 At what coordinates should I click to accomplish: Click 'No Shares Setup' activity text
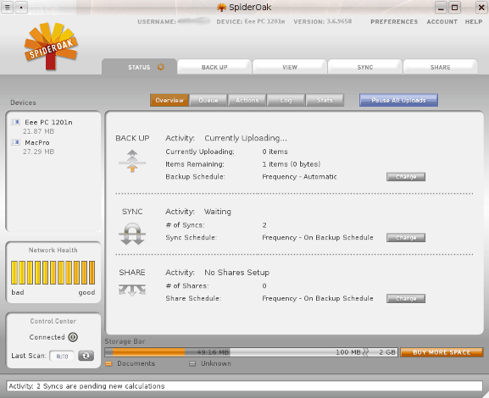[236, 273]
